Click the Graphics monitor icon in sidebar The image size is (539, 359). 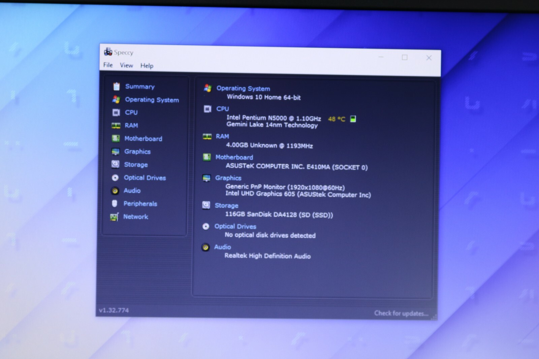tap(116, 152)
